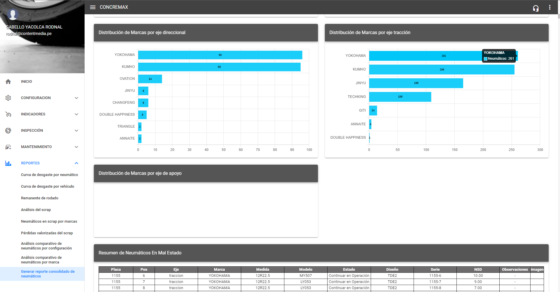
Task: Expand the CONFIGURACION chevron
Action: point(76,98)
